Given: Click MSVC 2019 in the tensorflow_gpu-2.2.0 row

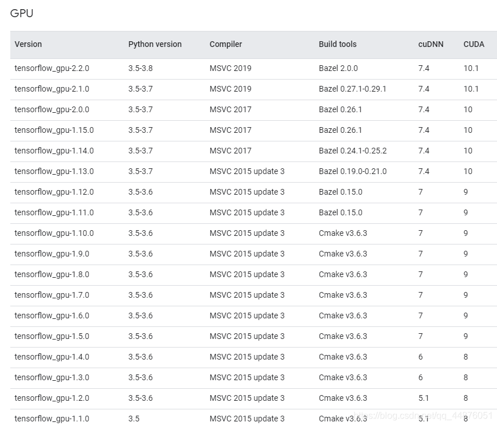Looking at the screenshot, I should click(x=230, y=68).
